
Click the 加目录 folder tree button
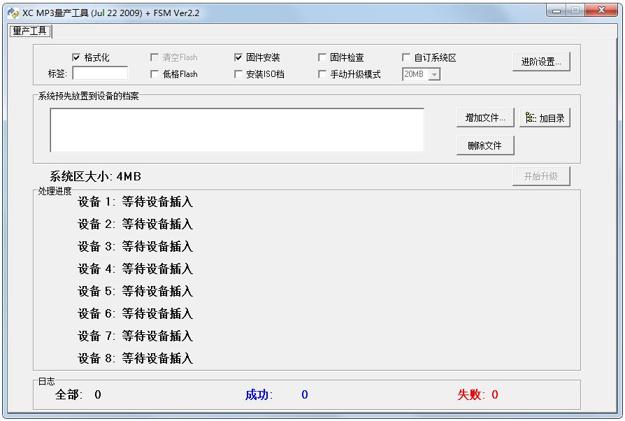tap(545, 118)
